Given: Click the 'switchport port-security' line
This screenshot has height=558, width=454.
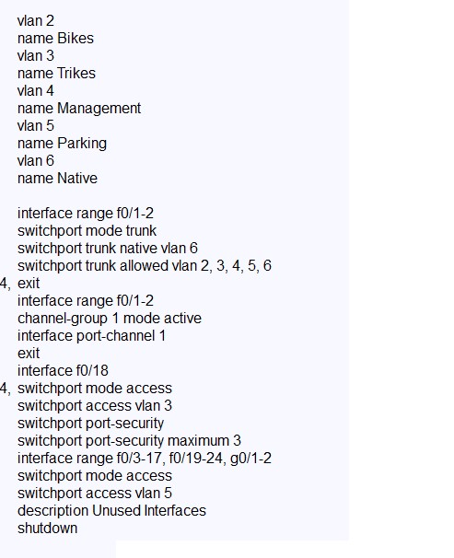Looking at the screenshot, I should (x=91, y=424).
